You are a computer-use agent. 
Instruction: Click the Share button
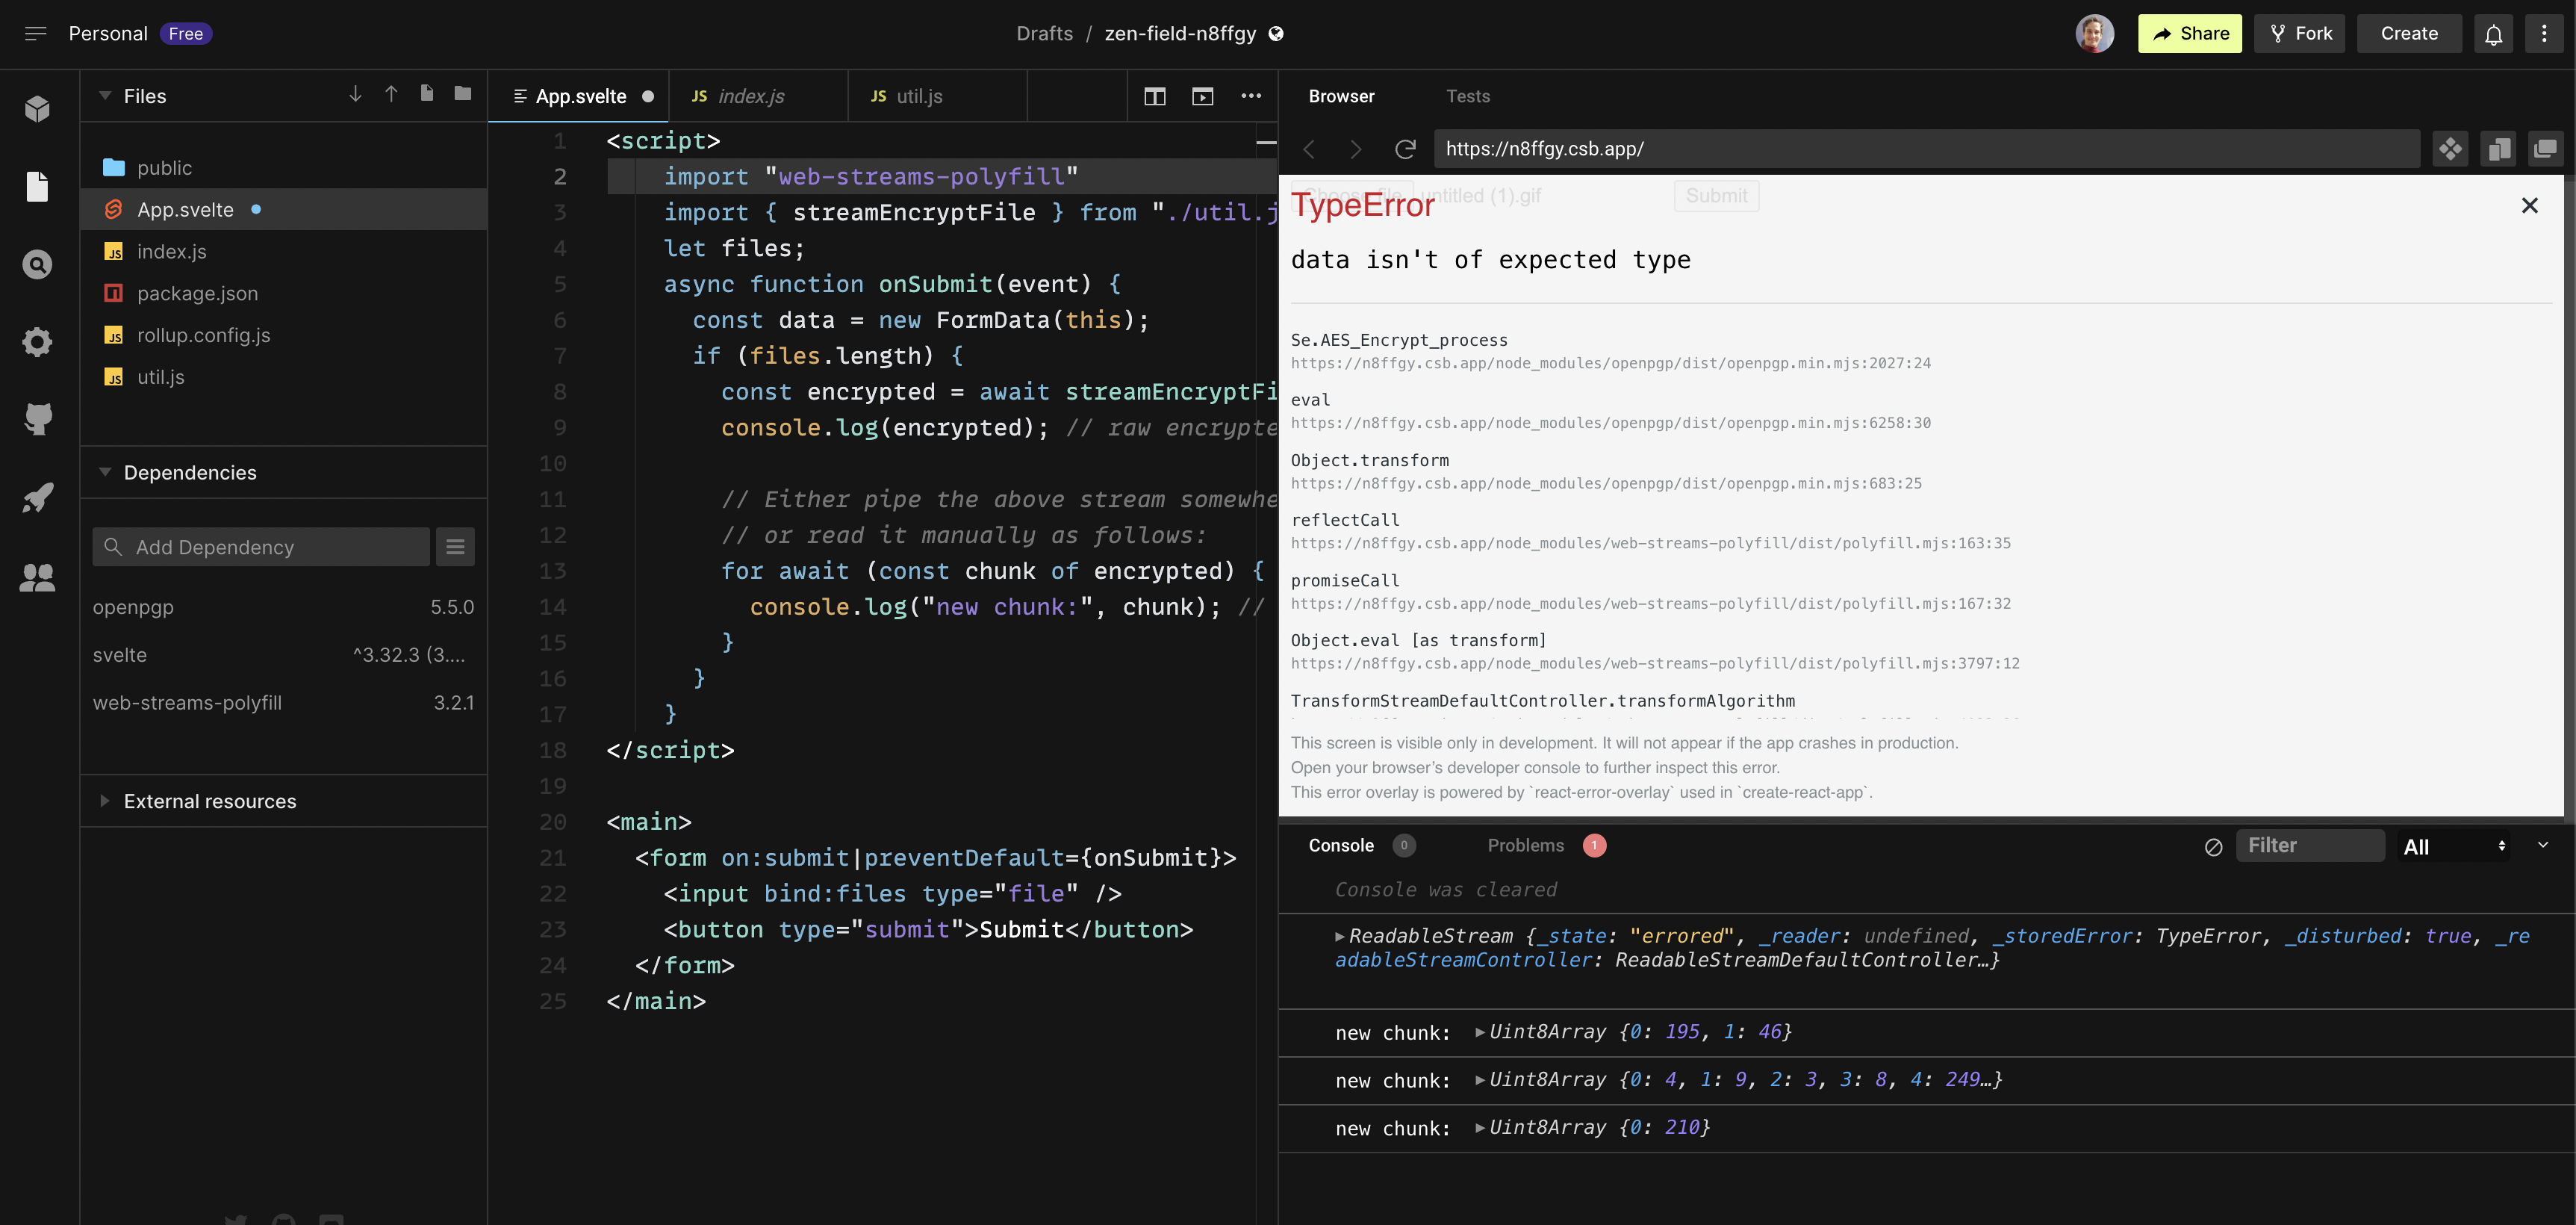[x=2190, y=34]
